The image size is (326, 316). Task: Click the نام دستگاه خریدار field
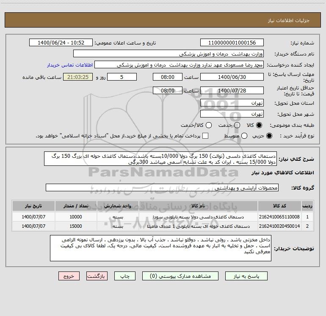(x=169, y=54)
